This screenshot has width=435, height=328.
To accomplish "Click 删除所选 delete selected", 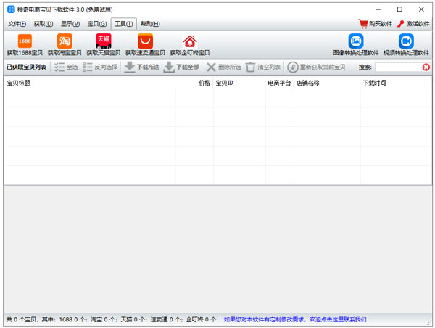I will pos(223,67).
